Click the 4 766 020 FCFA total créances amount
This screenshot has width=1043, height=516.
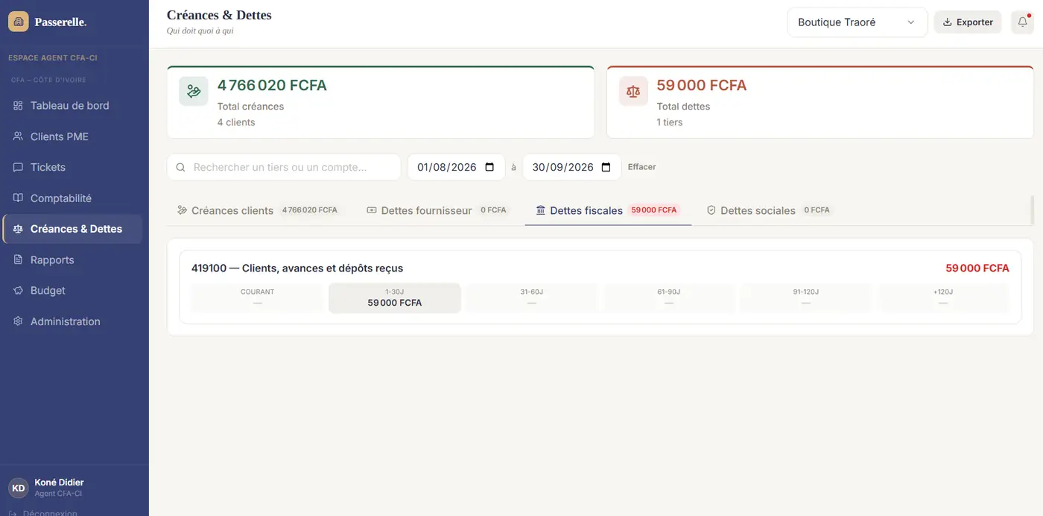272,86
